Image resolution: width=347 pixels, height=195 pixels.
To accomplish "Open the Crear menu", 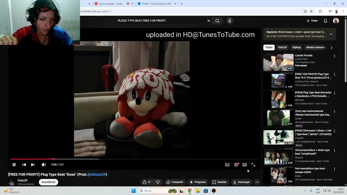I will pos(312,21).
